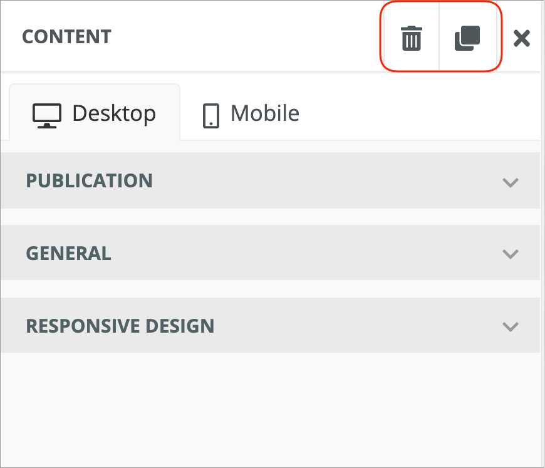Viewport: 545px width, 468px height.
Task: Click the word "Desktop" in the tab
Action: pos(114,113)
